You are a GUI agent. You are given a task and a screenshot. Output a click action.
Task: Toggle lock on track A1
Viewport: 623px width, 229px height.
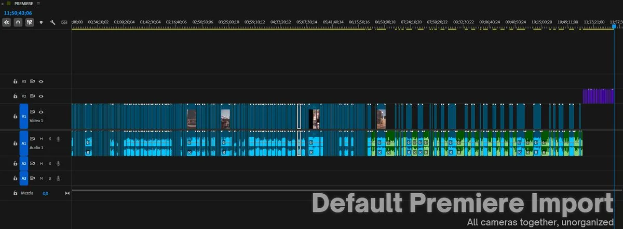point(16,144)
